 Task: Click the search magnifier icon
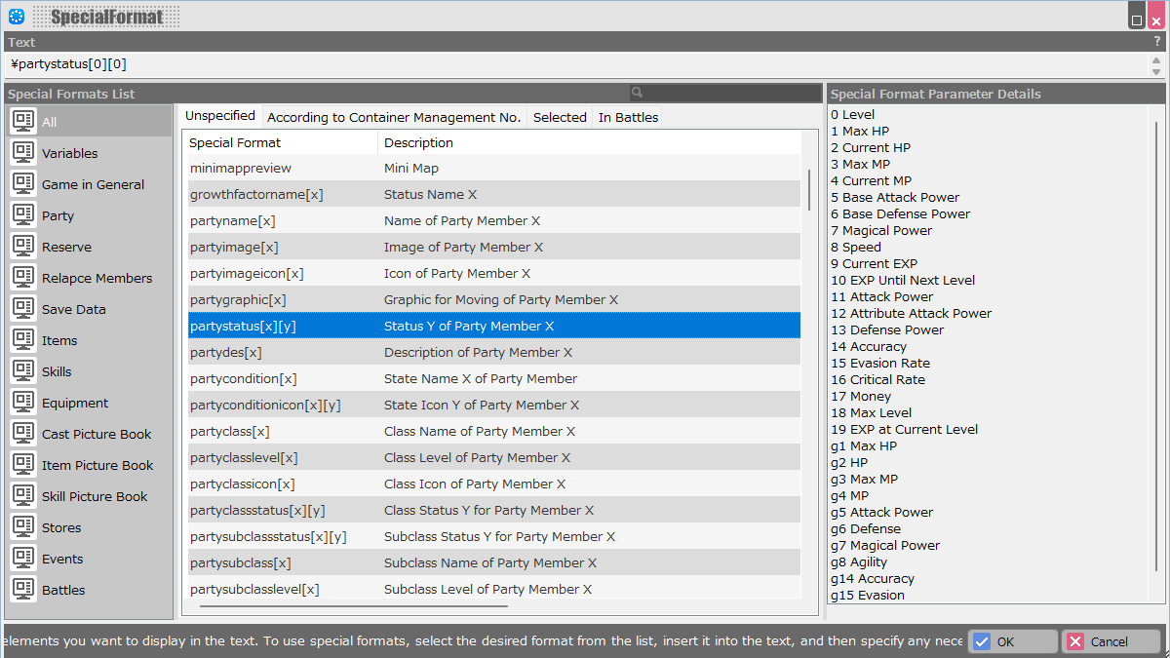(x=638, y=94)
